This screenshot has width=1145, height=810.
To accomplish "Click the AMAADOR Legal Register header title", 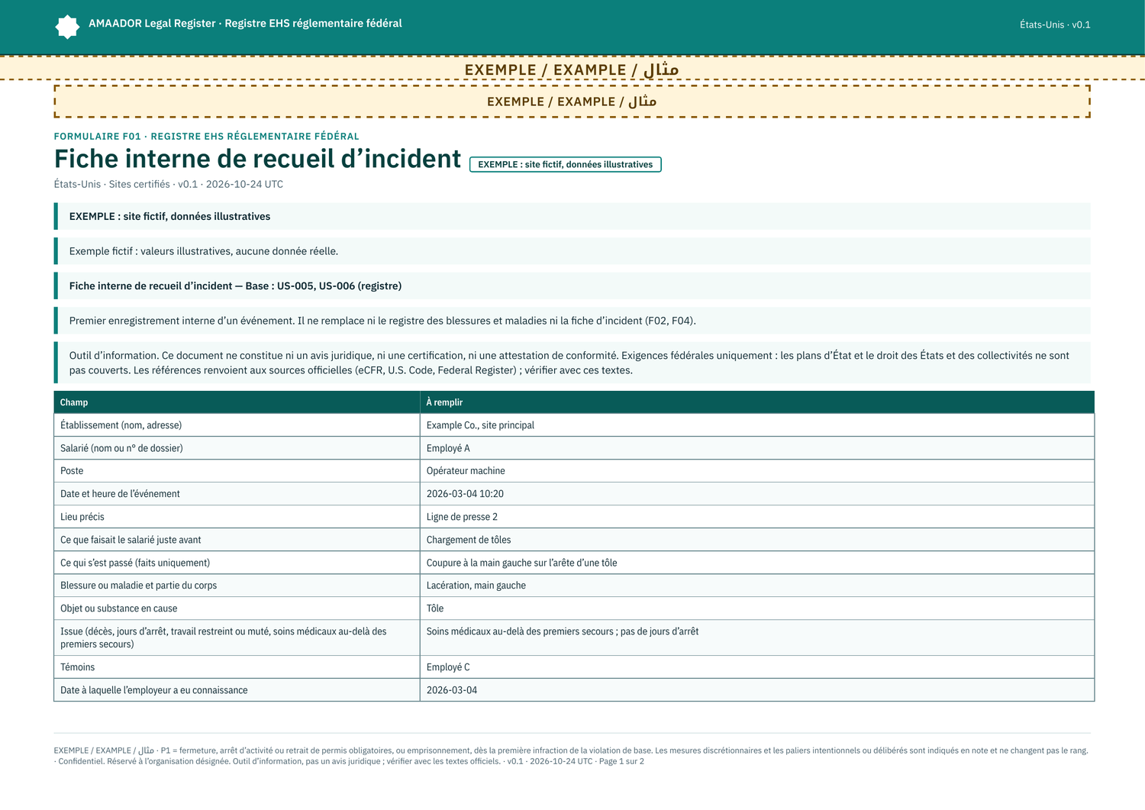I will click(245, 24).
